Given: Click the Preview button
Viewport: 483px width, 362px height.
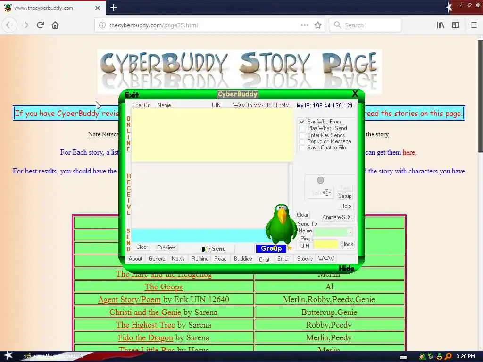Looking at the screenshot, I should tap(167, 247).
